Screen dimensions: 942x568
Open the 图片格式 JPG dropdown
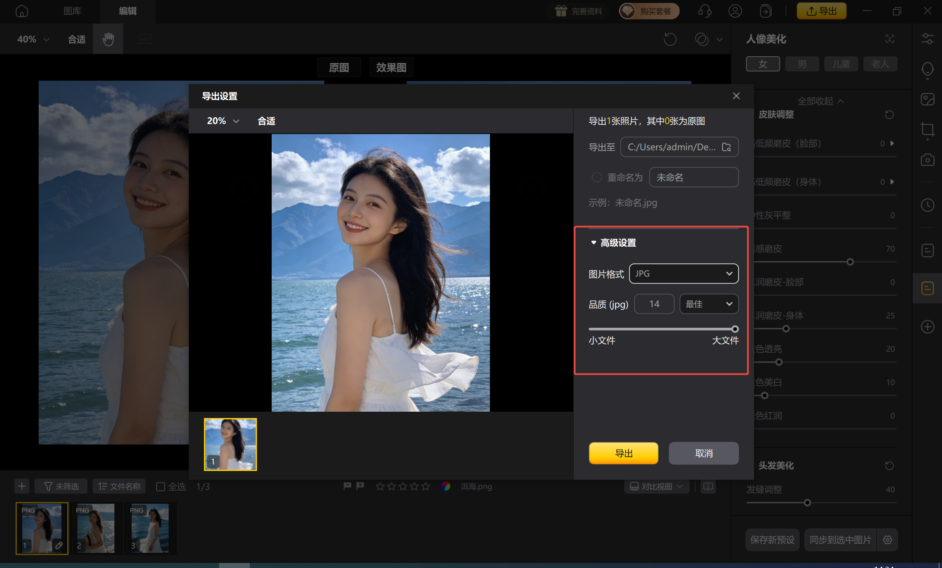(x=683, y=273)
